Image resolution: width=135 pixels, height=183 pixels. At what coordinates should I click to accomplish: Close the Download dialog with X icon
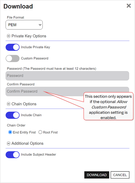click(x=129, y=6)
